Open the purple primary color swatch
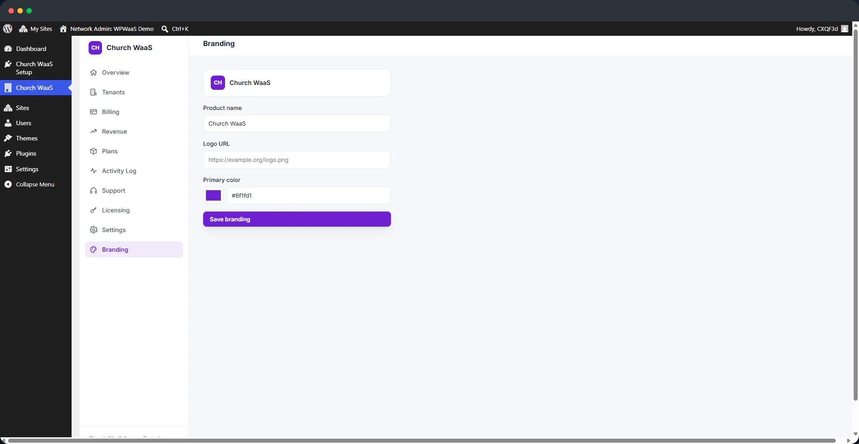The image size is (859, 444). (x=213, y=195)
